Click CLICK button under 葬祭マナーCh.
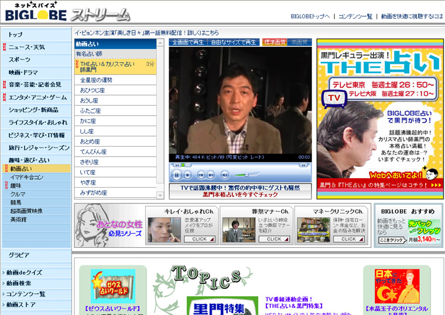 tap(274, 239)
